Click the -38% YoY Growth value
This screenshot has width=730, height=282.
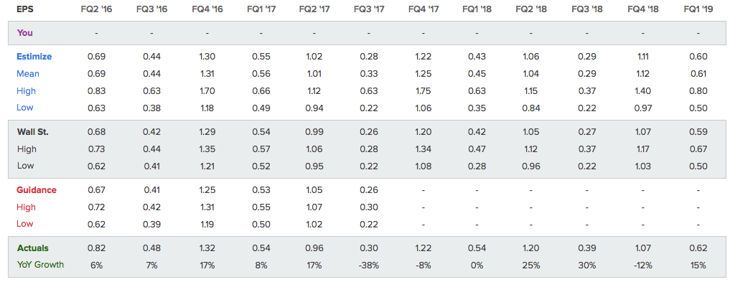[x=368, y=265]
